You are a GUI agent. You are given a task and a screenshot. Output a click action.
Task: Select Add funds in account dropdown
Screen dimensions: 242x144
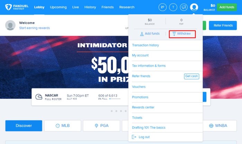[150, 33]
